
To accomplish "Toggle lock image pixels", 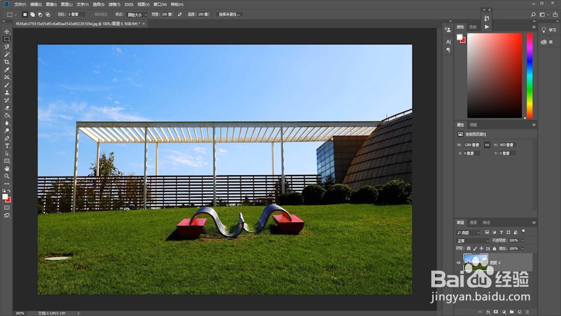I will 475,248.
